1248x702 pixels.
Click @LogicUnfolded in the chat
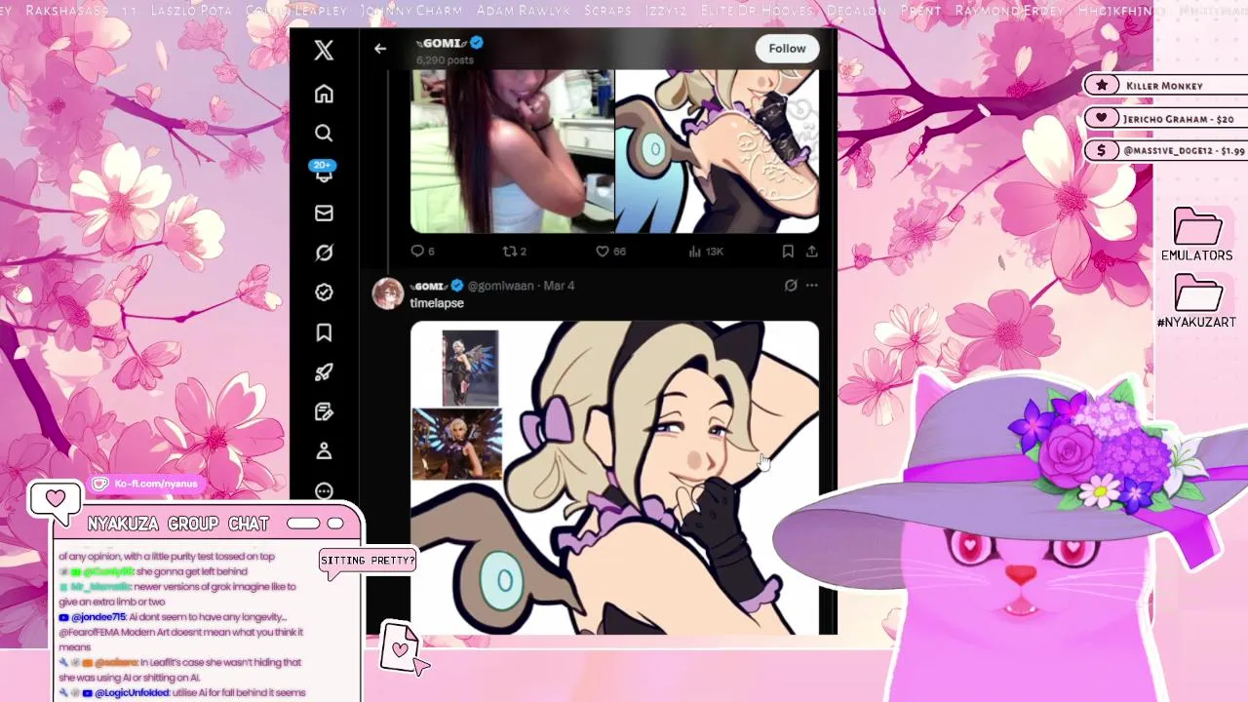coord(132,693)
